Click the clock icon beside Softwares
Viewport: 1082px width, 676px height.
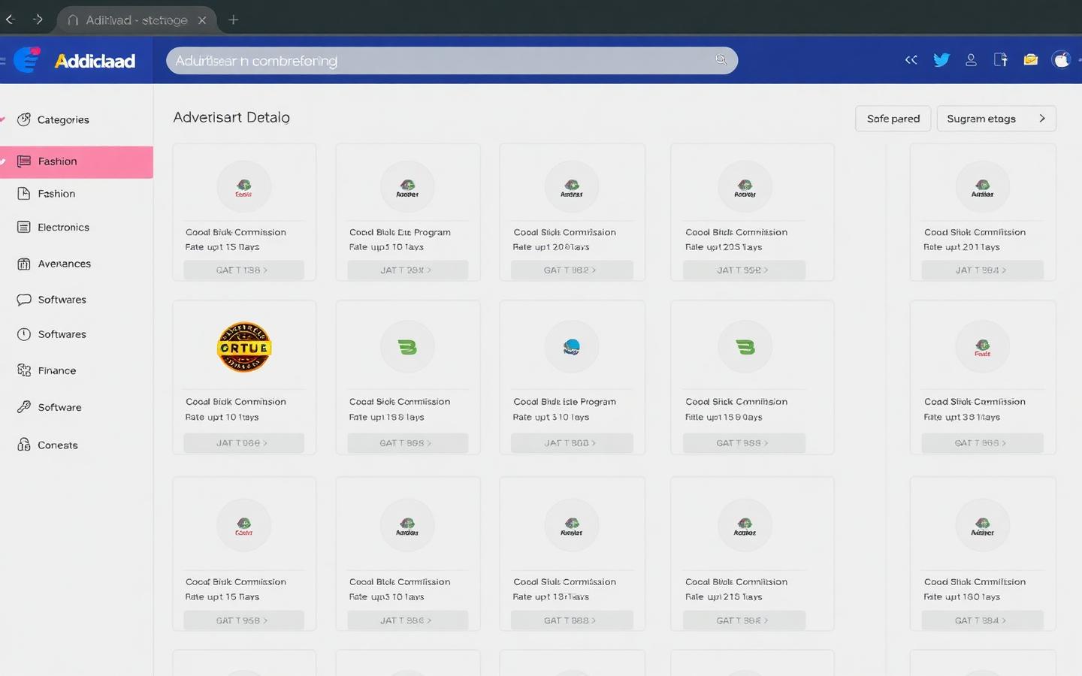click(x=24, y=334)
